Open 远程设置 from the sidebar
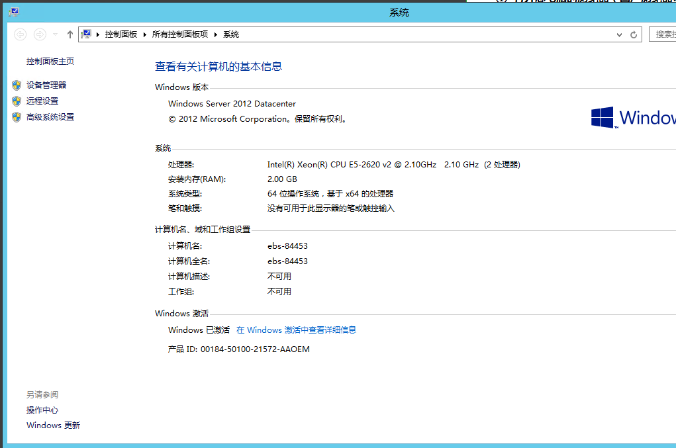Screen dimensions: 676x448 (x=42, y=101)
